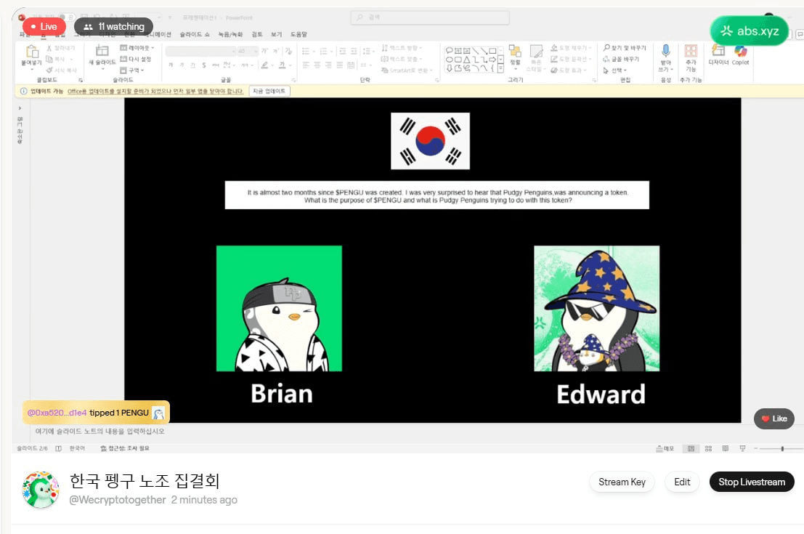Click the abs.xyz badge
The image size is (804, 534).
pos(749,31)
